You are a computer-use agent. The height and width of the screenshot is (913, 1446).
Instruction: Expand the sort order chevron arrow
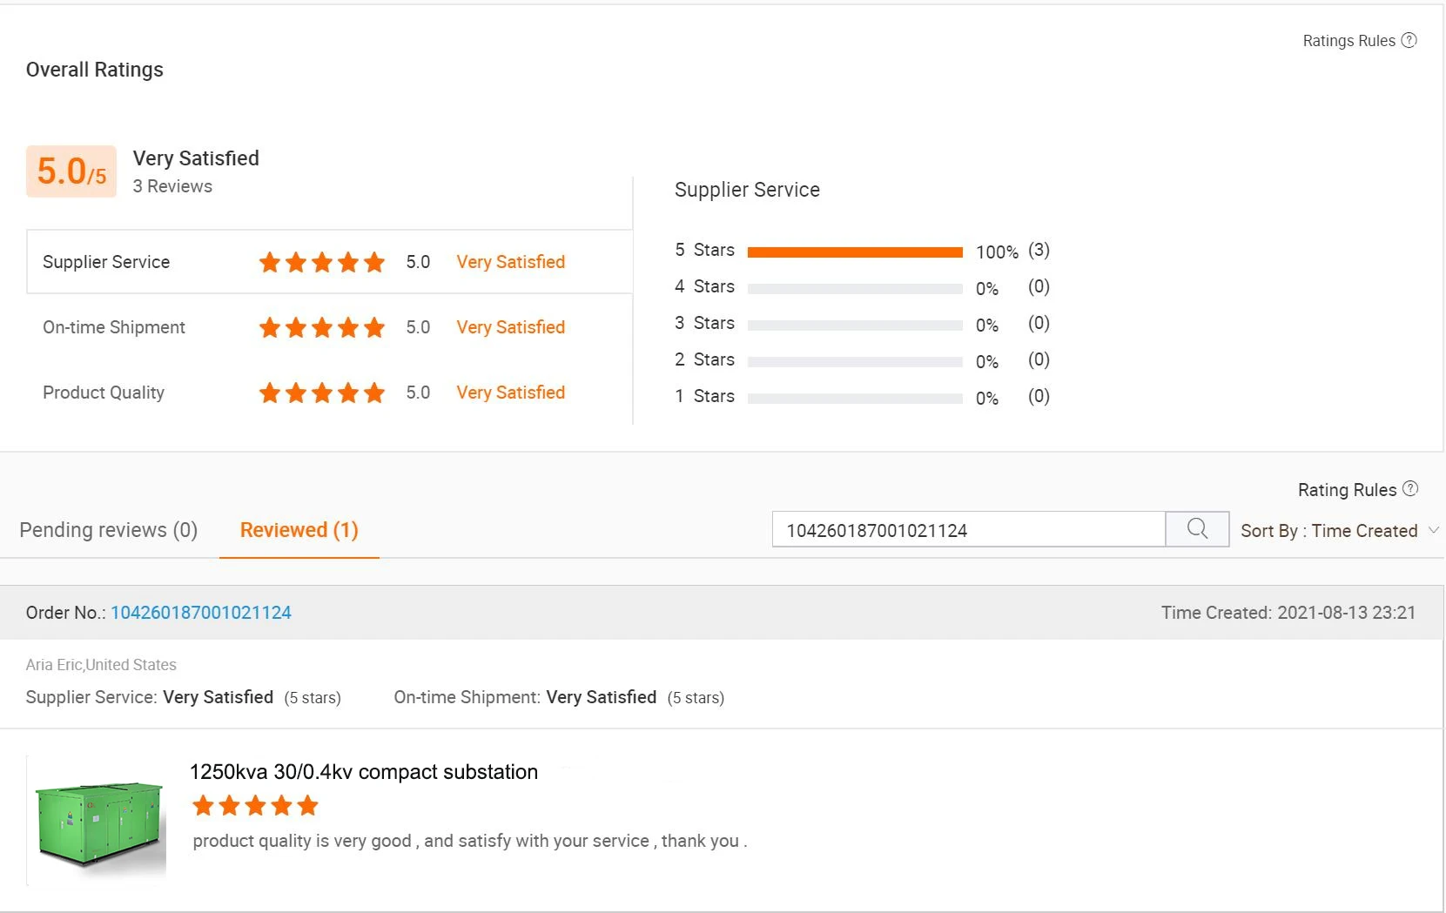coord(1434,530)
